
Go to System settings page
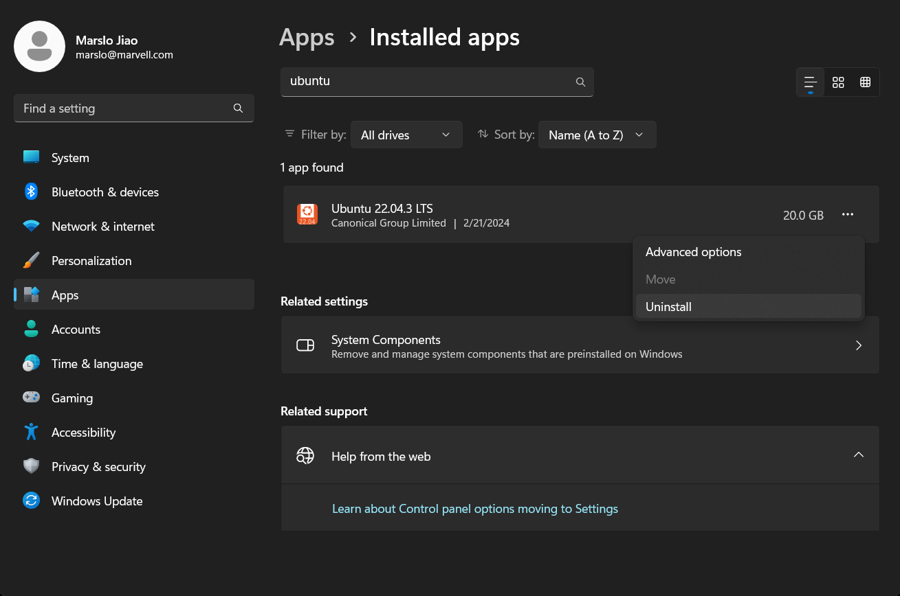134,157
